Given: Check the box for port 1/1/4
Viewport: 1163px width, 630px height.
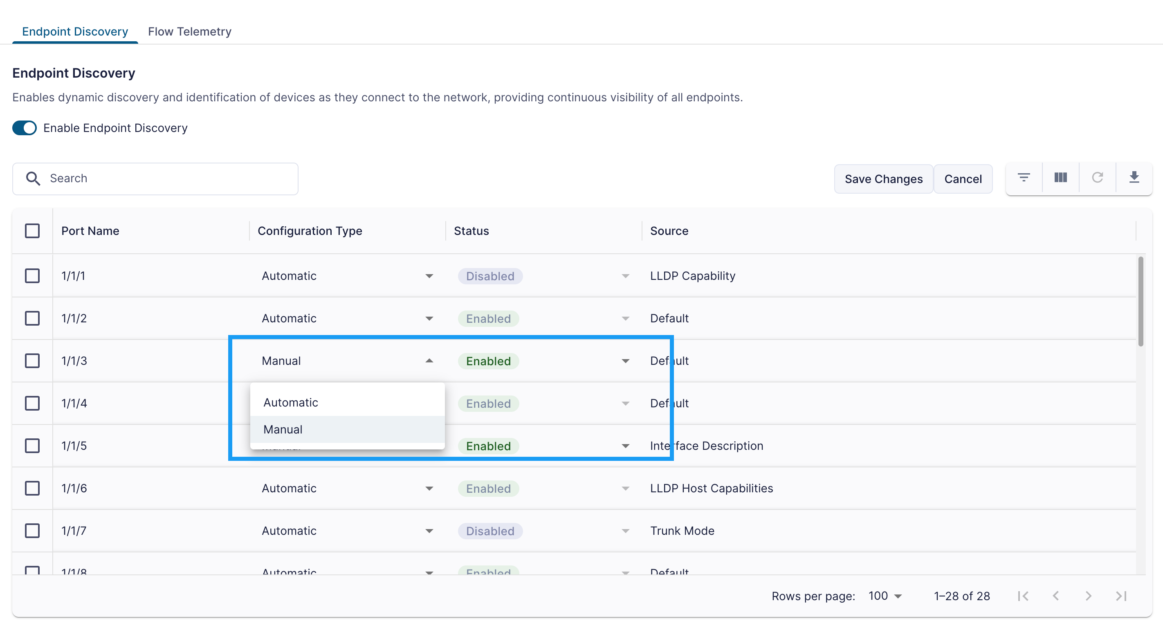Looking at the screenshot, I should coord(32,403).
